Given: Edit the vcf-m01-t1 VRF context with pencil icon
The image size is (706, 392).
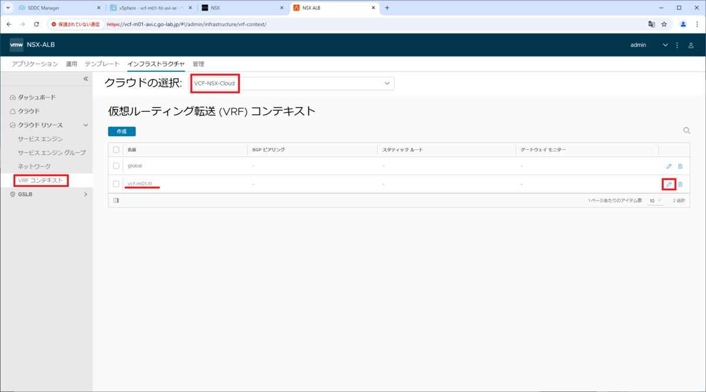Looking at the screenshot, I should [669, 184].
